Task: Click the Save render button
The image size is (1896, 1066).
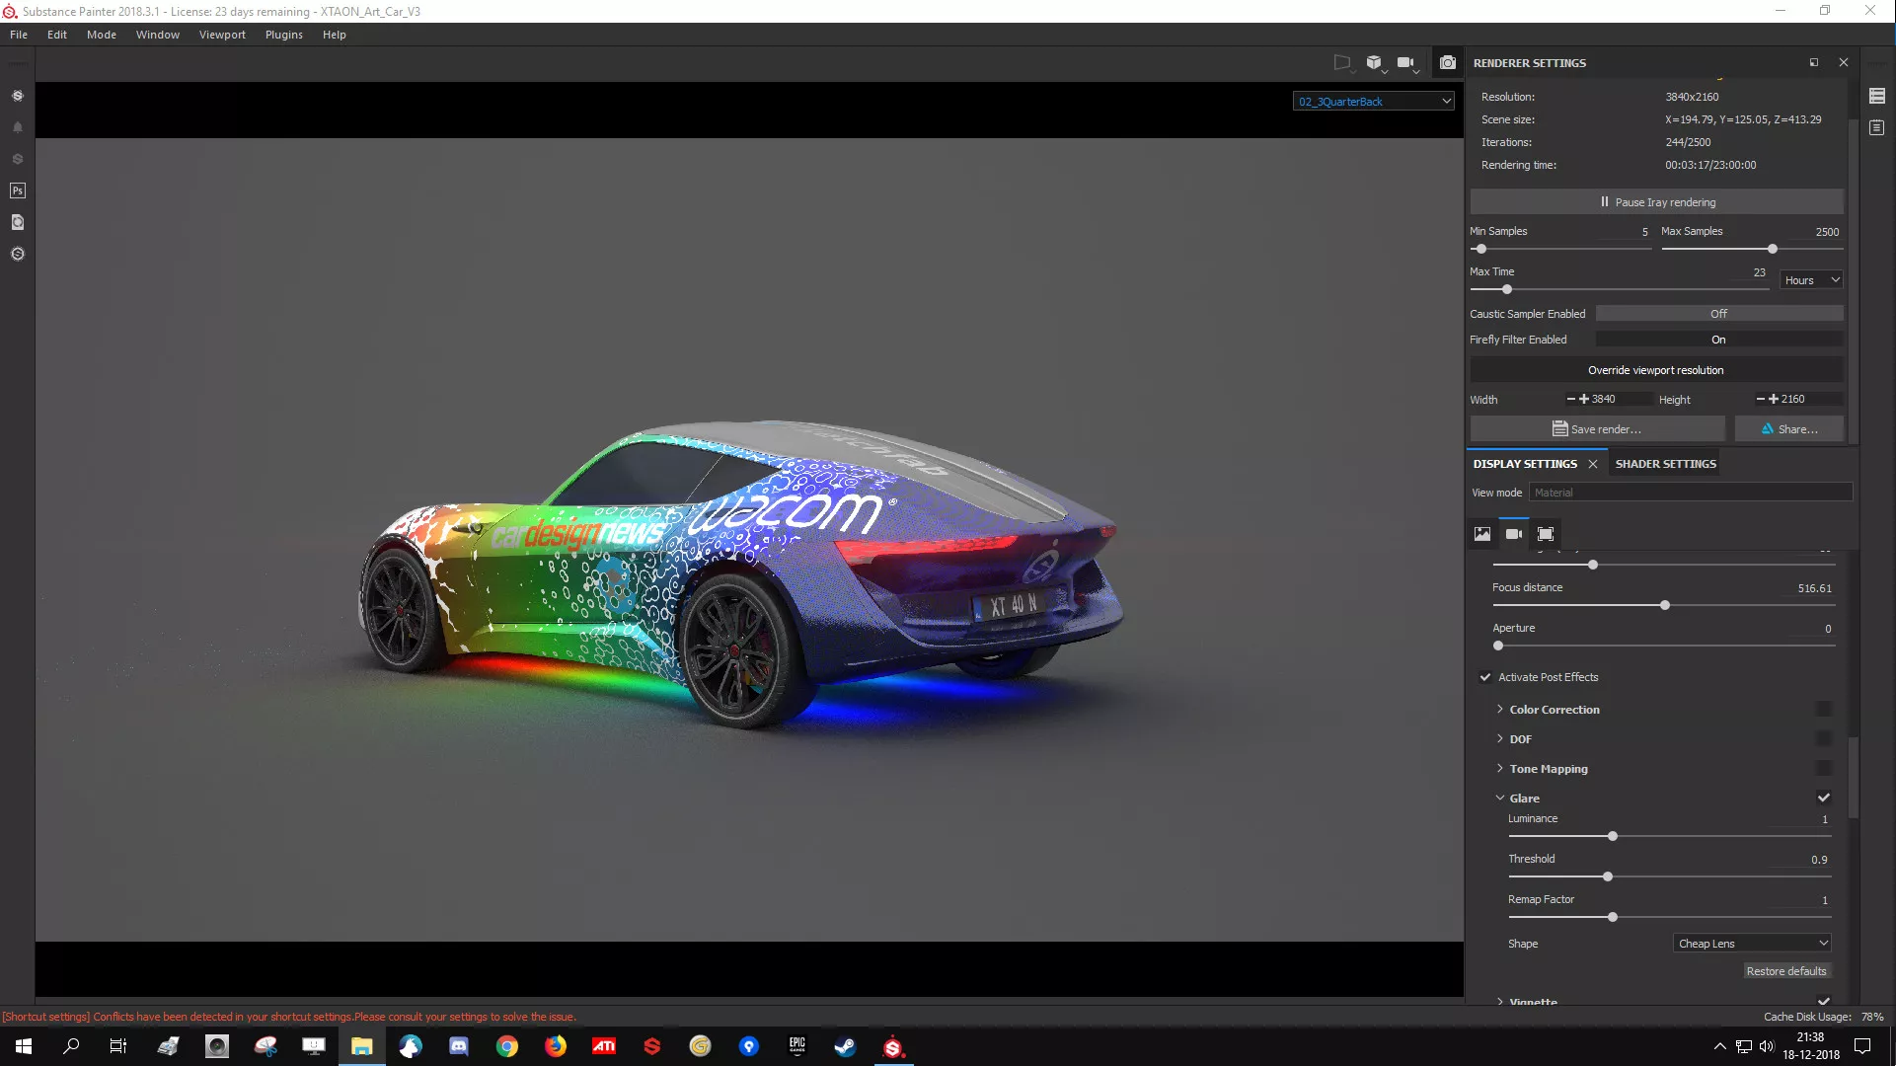Action: (x=1597, y=429)
